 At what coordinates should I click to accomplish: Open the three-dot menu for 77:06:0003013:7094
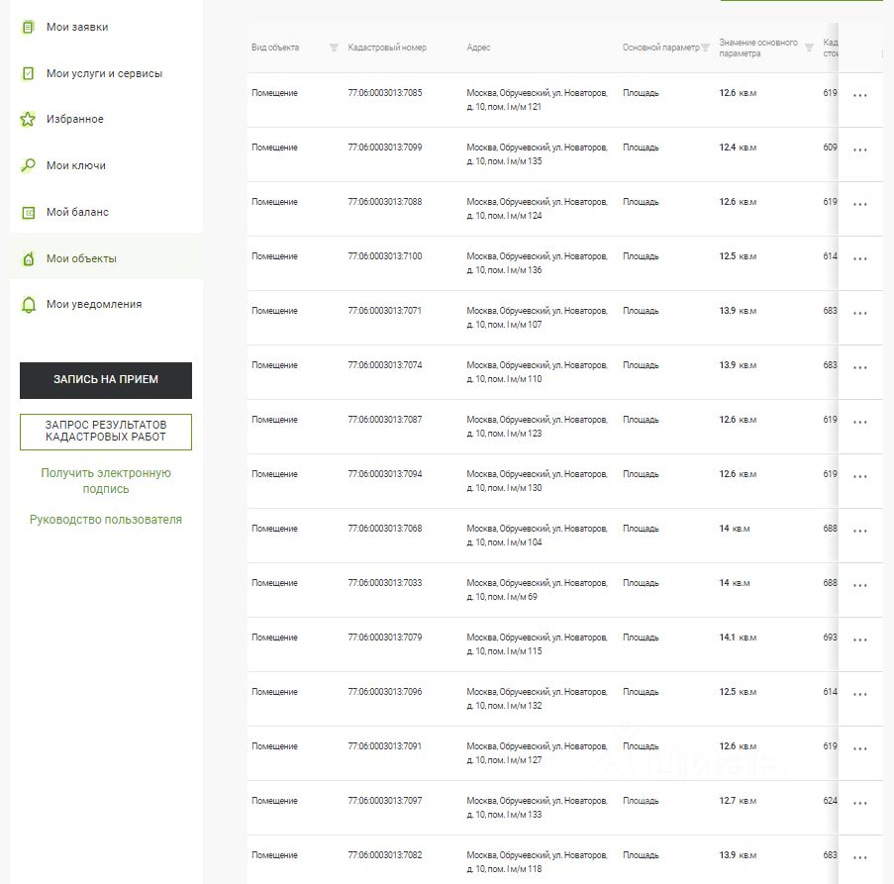[x=859, y=476]
